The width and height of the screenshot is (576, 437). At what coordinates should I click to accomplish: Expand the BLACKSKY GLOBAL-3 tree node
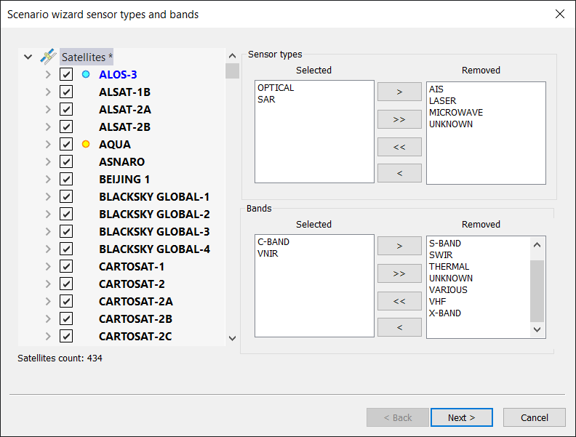click(48, 231)
